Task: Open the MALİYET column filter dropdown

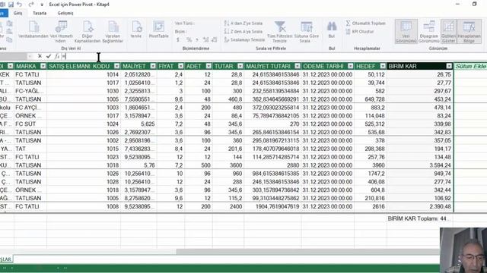Action: point(153,66)
